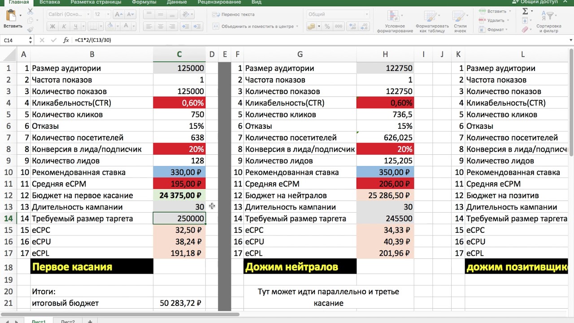The height and width of the screenshot is (323, 574).
Task: Click the text orientation icon
Action: (x=186, y=14)
